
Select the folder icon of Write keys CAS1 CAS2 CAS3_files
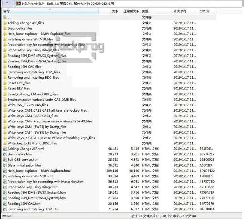(5, 116)
